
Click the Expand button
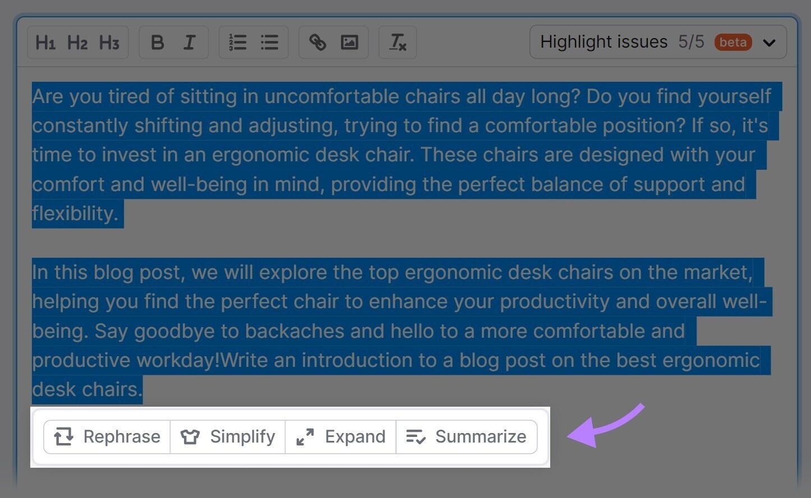pos(340,437)
